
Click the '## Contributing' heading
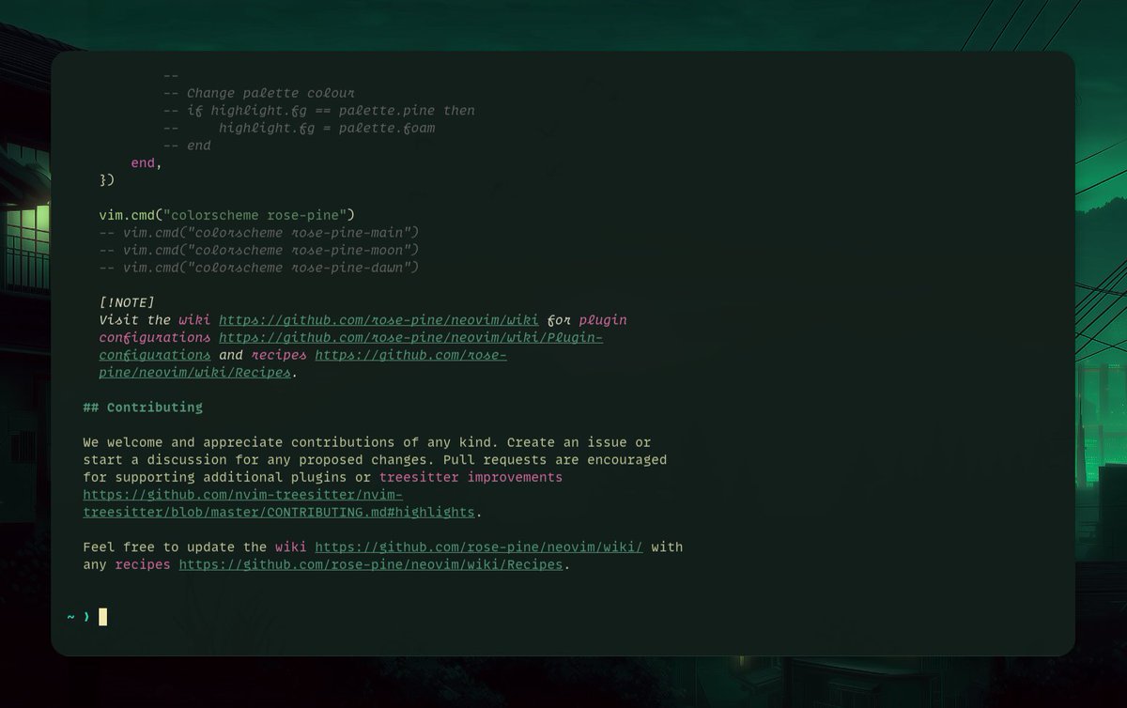pyautogui.click(x=143, y=408)
